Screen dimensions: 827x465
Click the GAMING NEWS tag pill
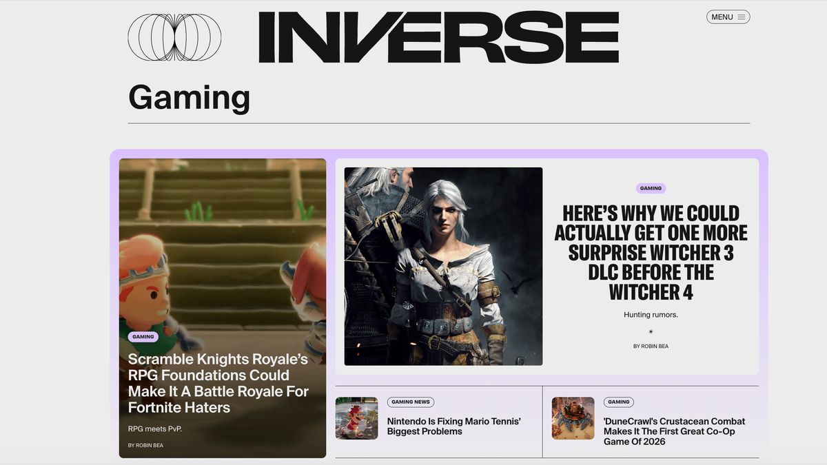[411, 402]
